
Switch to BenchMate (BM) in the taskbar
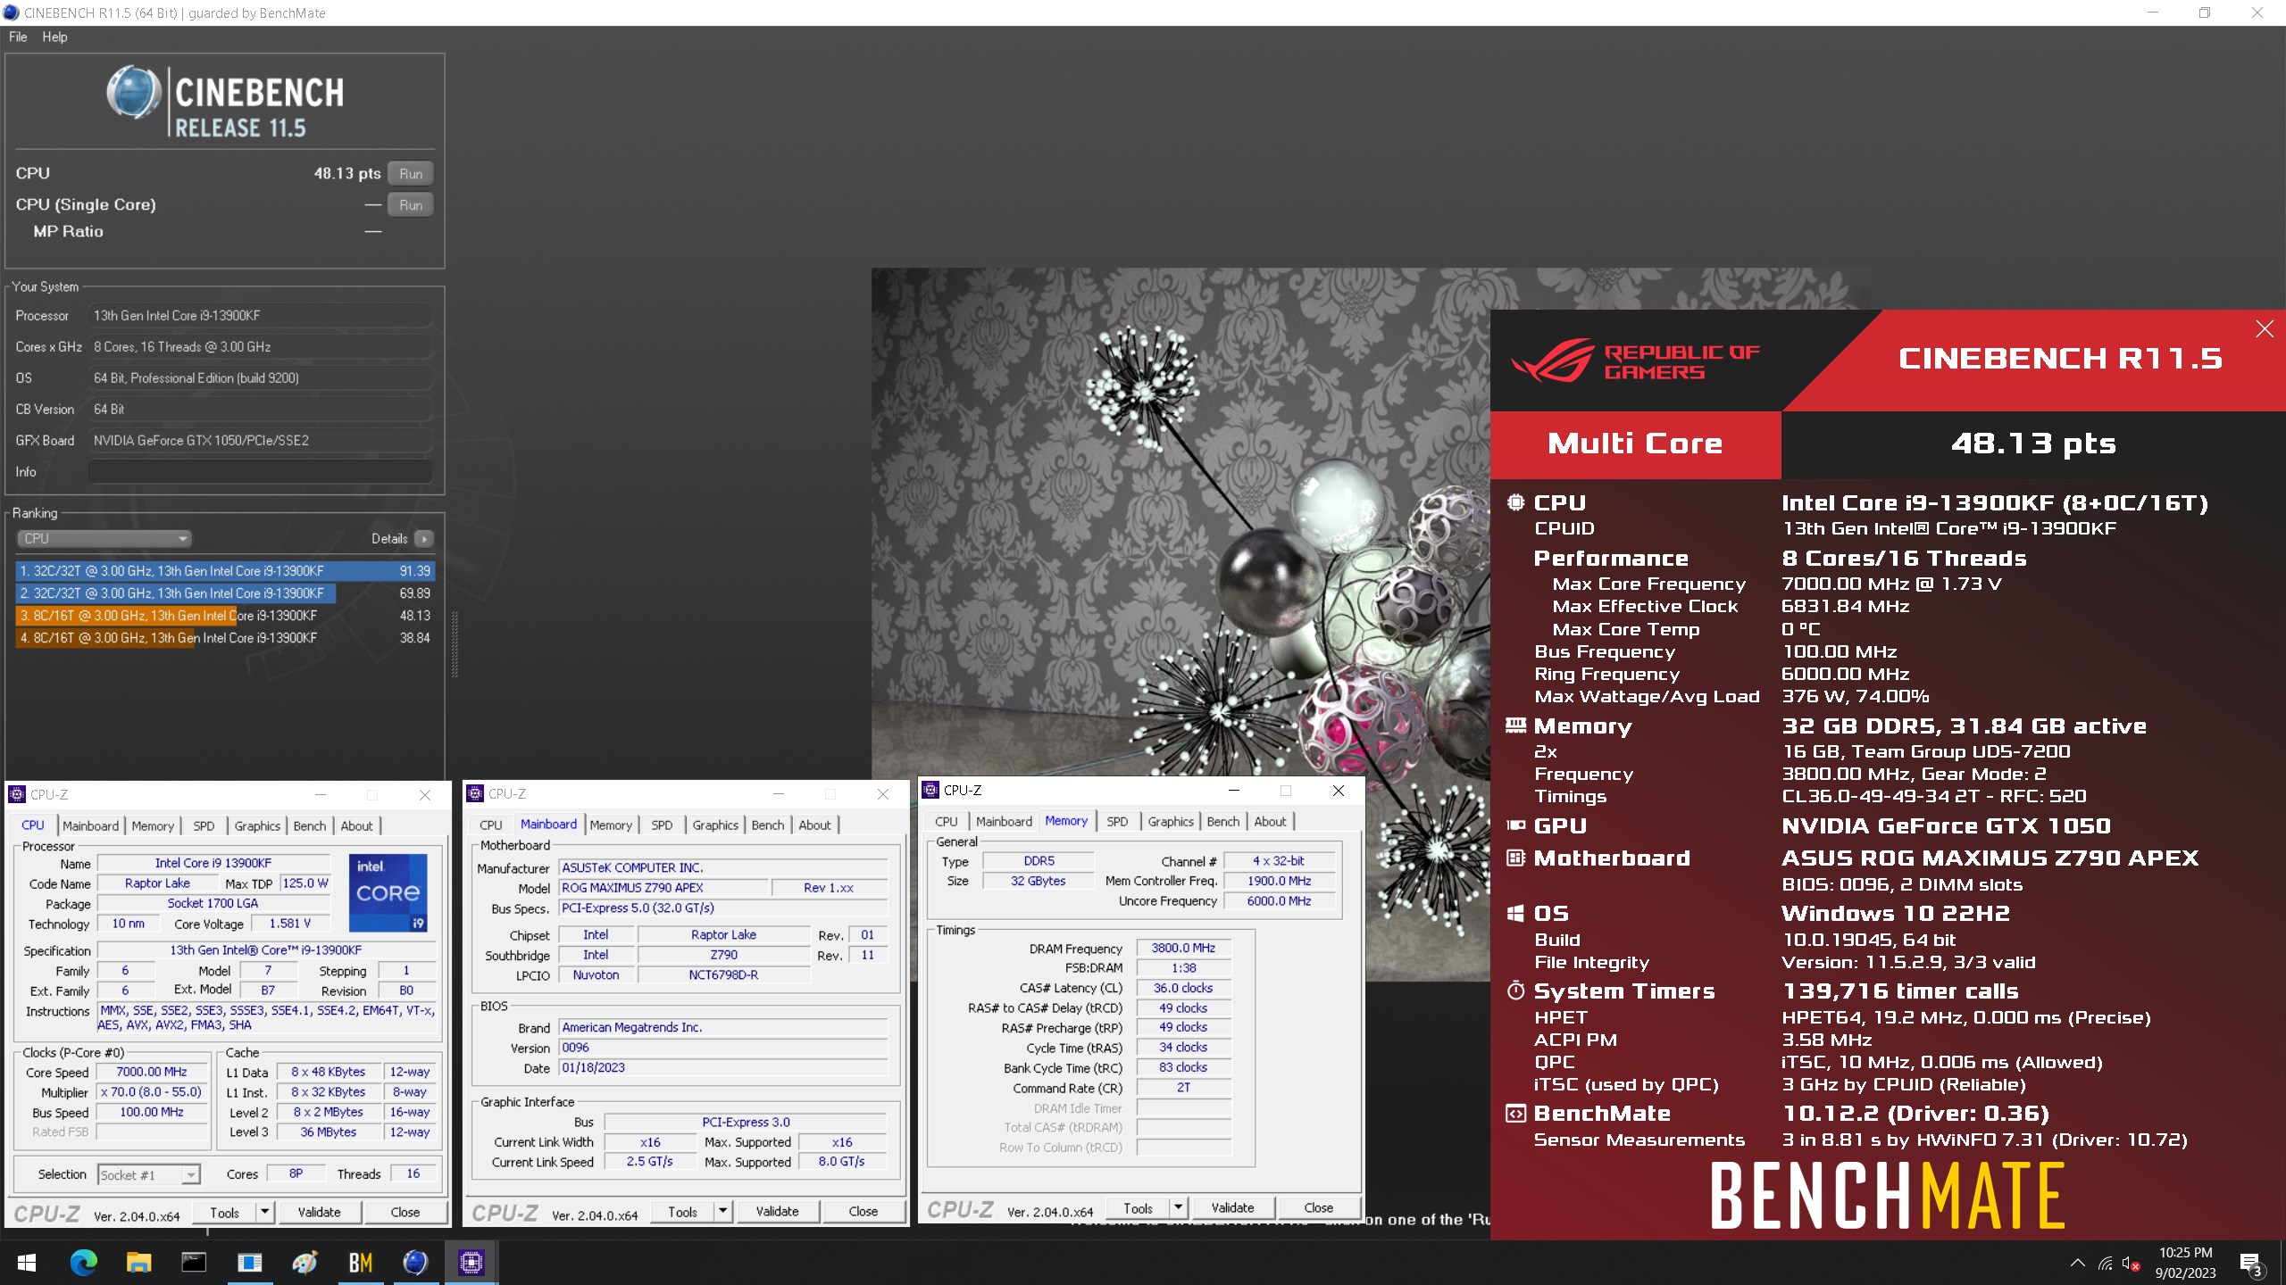(360, 1262)
